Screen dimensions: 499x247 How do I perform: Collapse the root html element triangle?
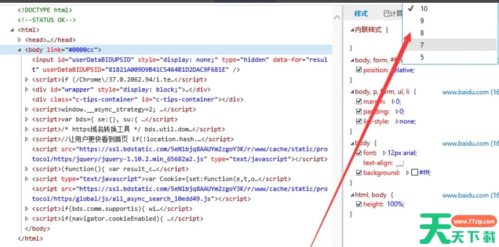coord(12,30)
